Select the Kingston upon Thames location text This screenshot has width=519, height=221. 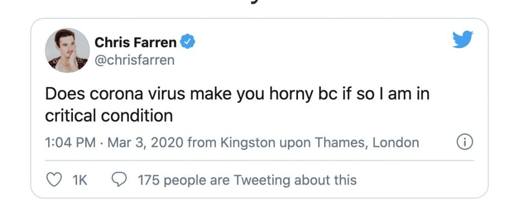click(x=293, y=143)
